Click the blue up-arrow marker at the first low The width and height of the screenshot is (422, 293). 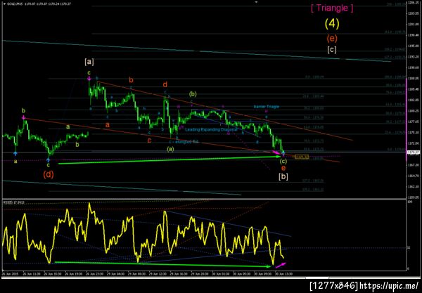point(15,153)
